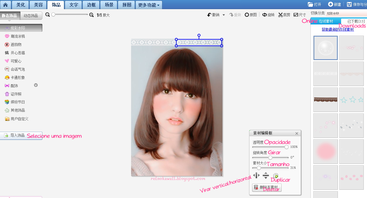
Task: Switch to 已下载 downloads tab
Action: click(354, 21)
